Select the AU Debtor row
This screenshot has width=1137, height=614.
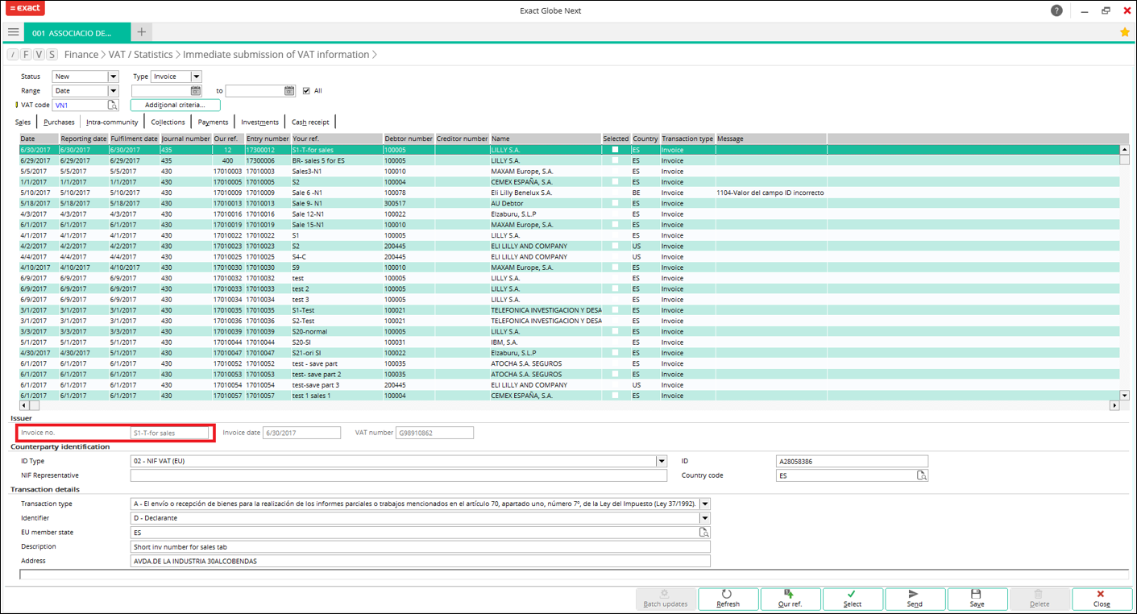[x=570, y=203]
